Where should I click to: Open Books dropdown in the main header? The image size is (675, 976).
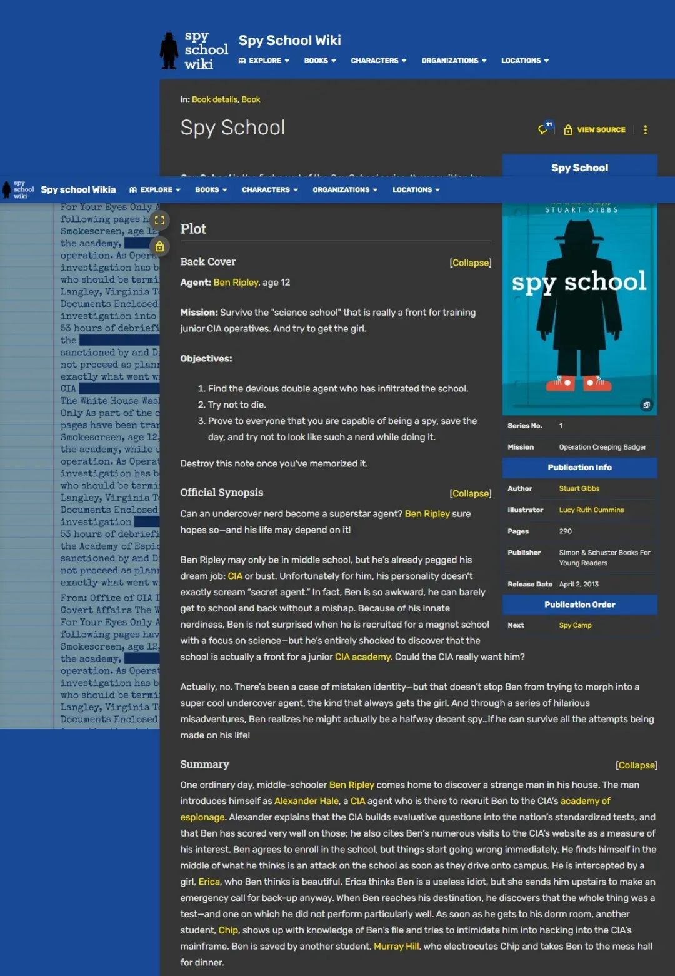pos(320,61)
